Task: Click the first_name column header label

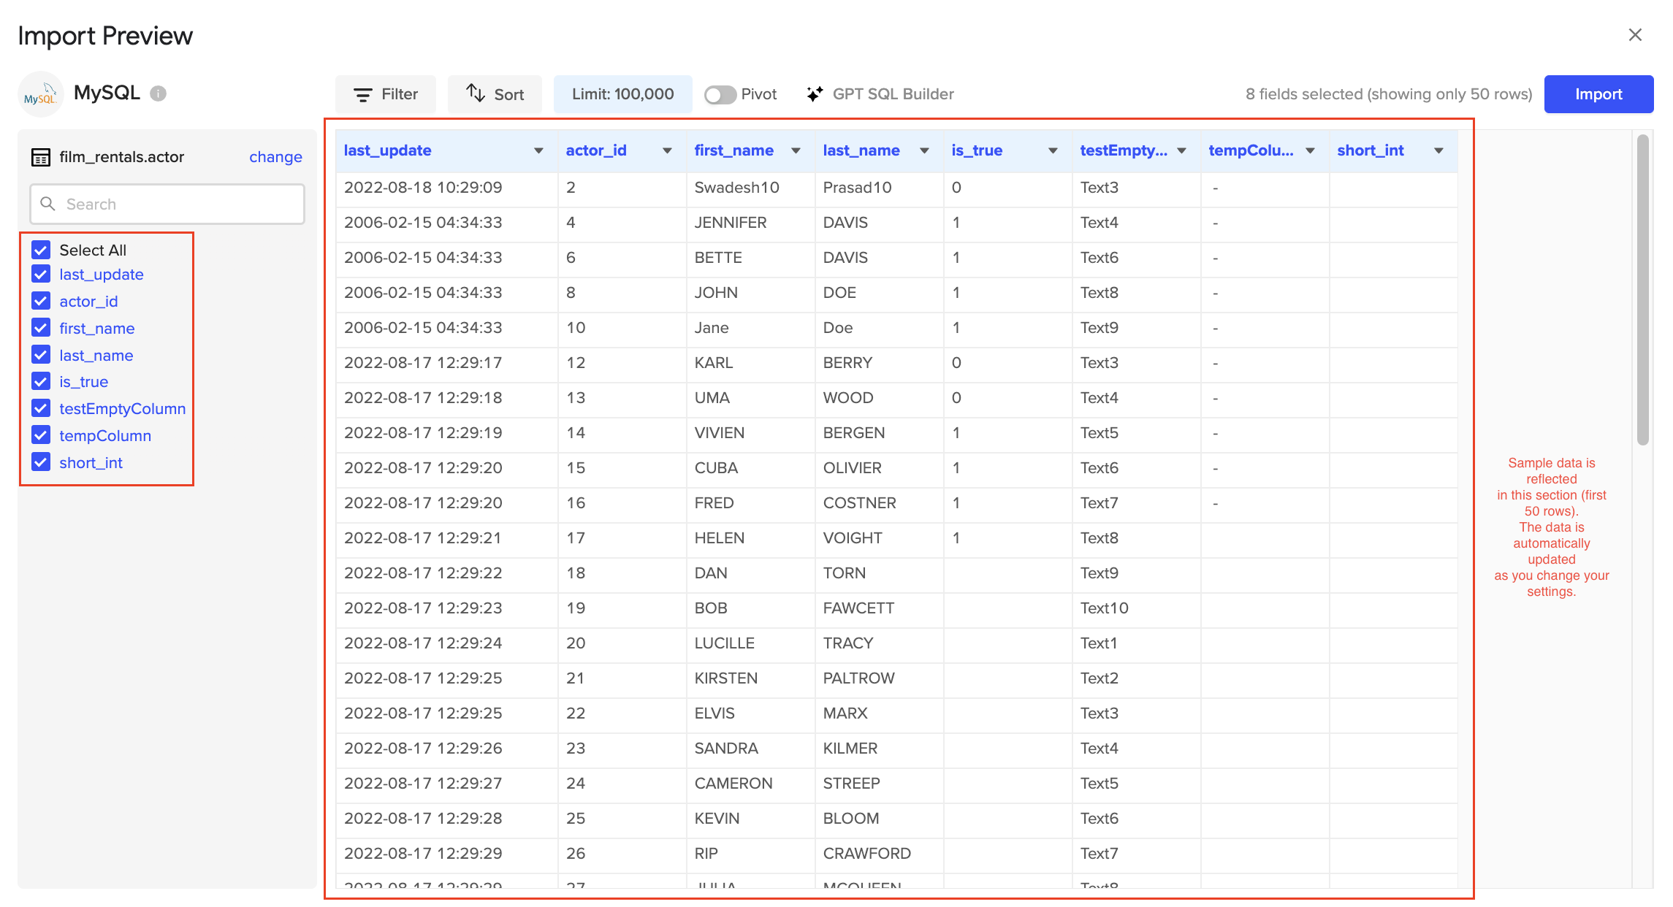Action: coord(733,150)
